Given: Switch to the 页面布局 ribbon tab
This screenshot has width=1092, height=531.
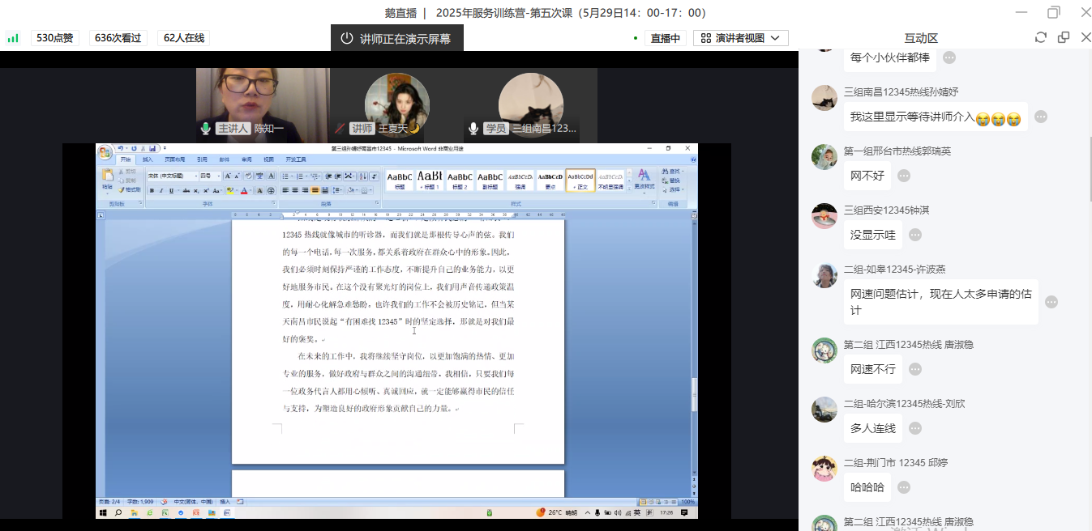Looking at the screenshot, I should [174, 159].
